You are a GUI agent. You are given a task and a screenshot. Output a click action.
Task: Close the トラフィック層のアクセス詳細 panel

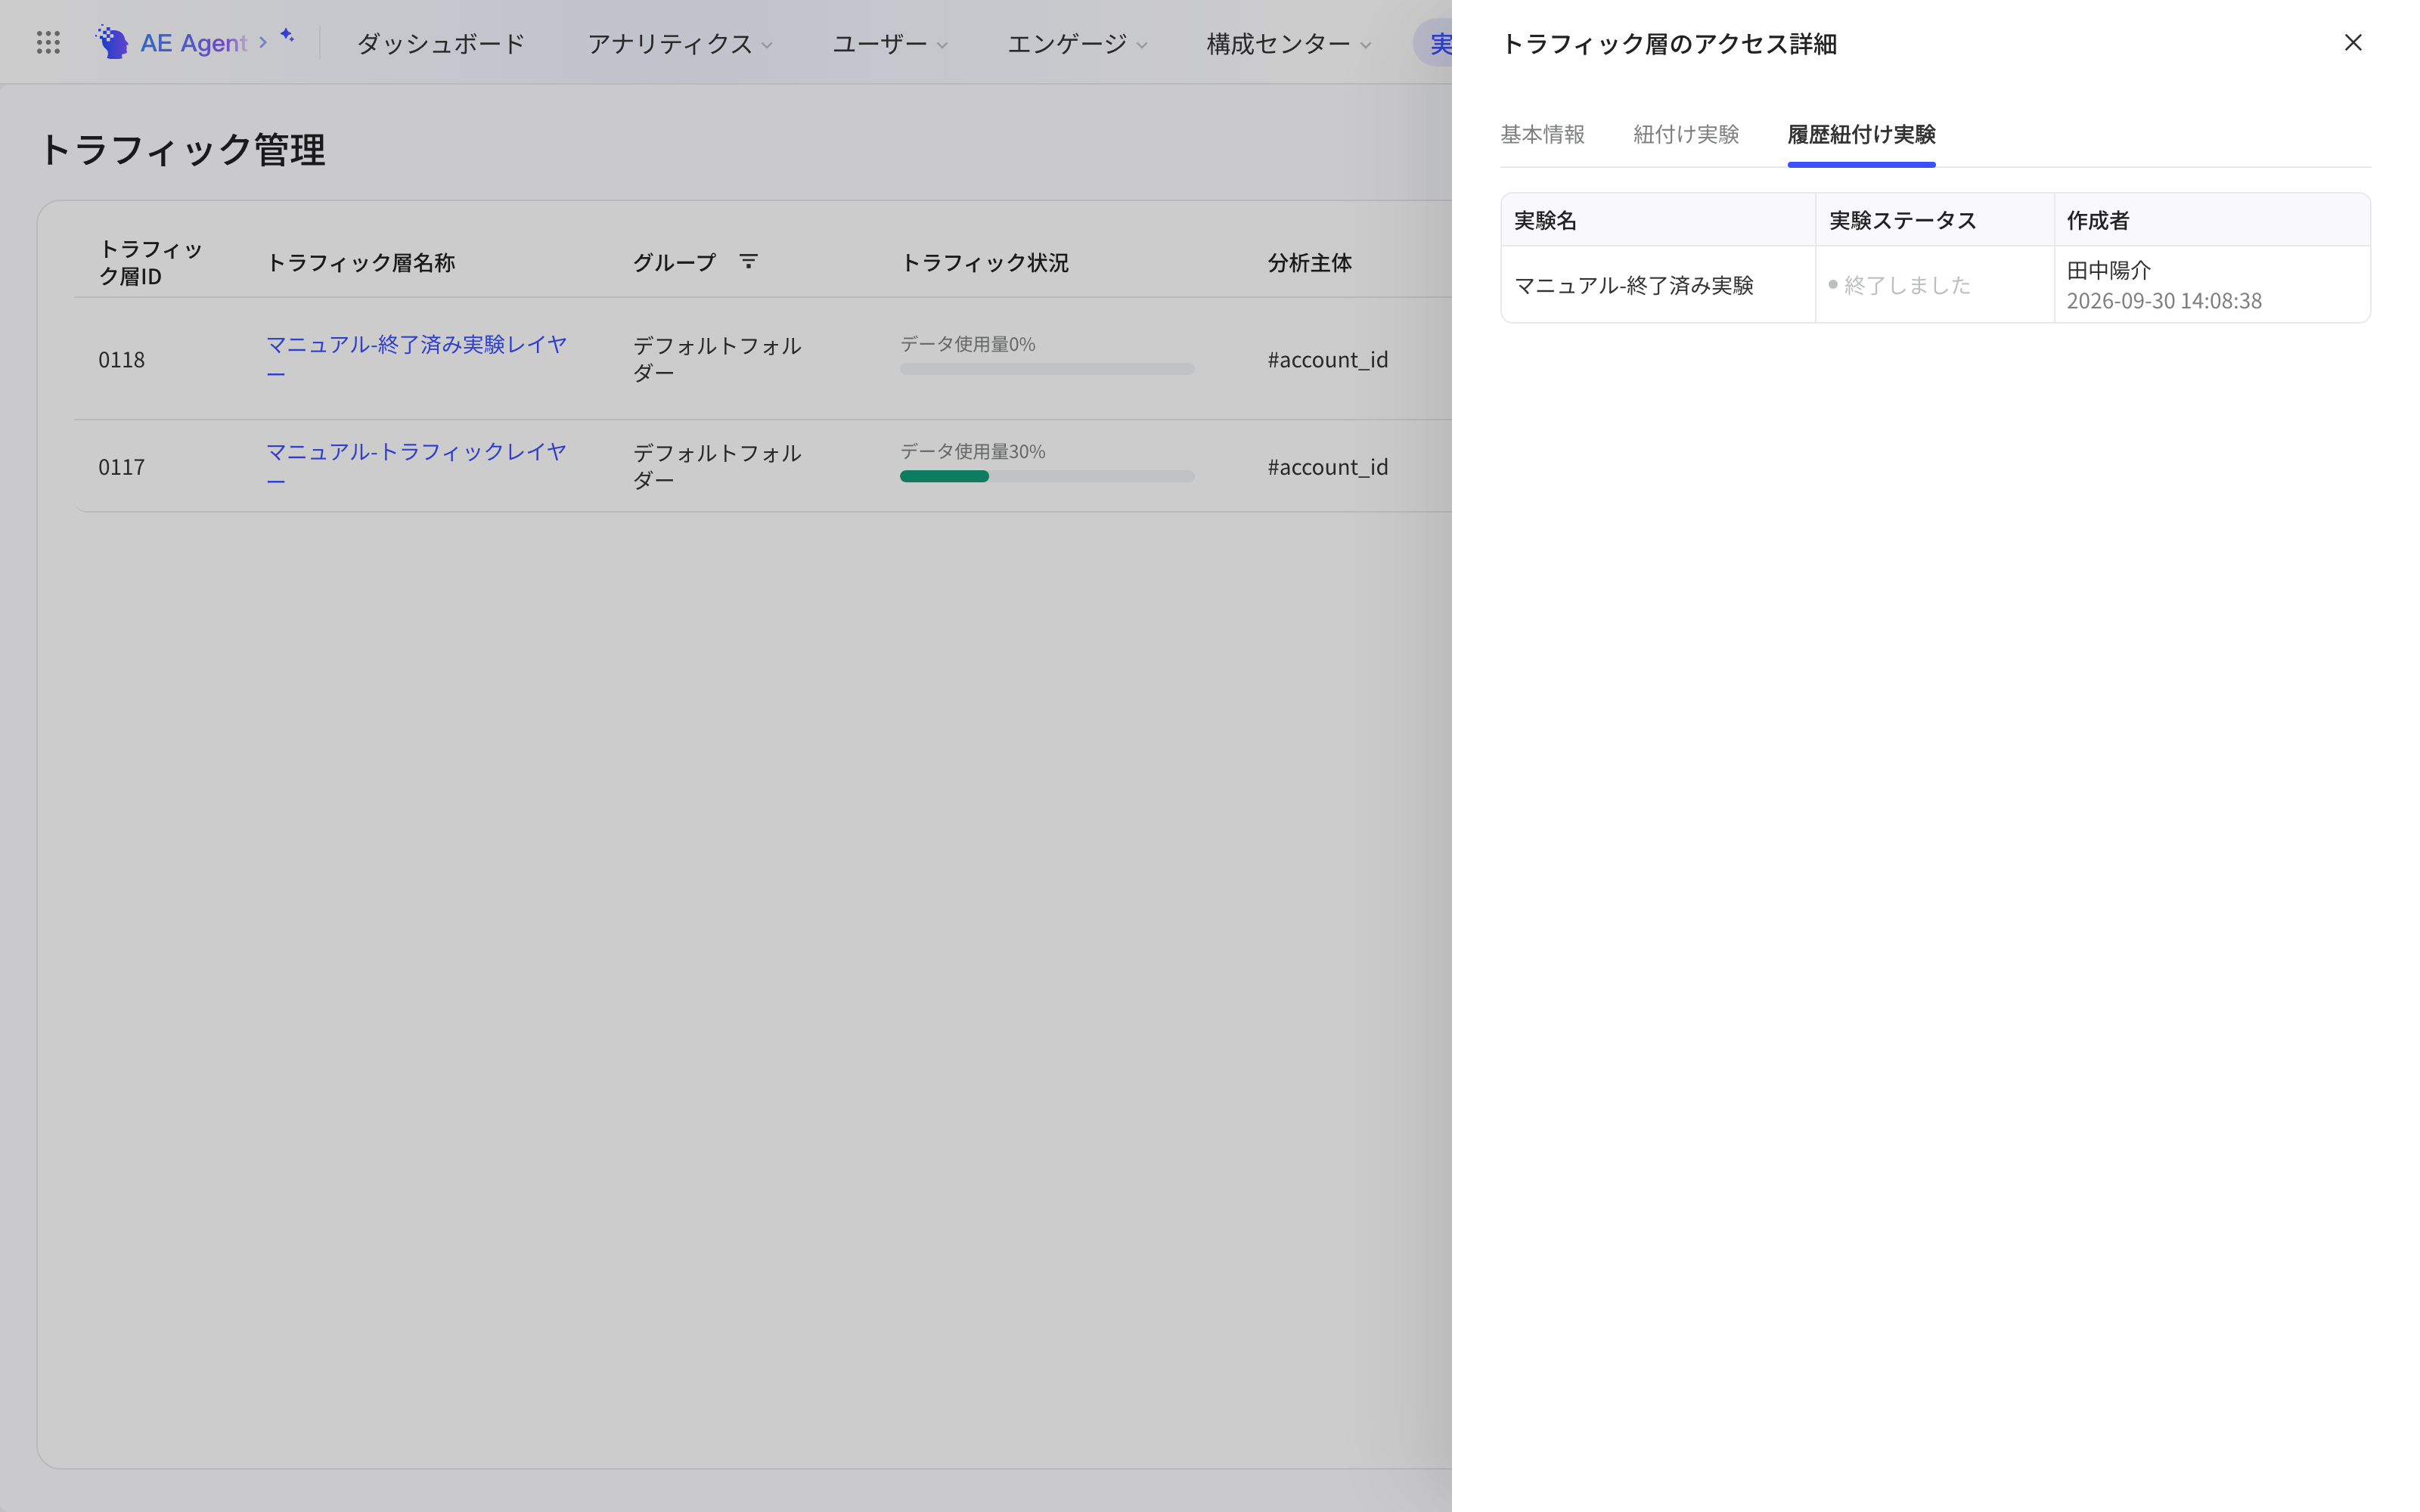(x=2353, y=42)
